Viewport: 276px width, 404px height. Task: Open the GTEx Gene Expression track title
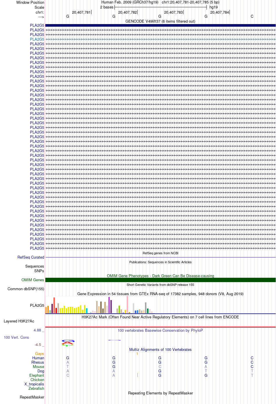click(160, 294)
